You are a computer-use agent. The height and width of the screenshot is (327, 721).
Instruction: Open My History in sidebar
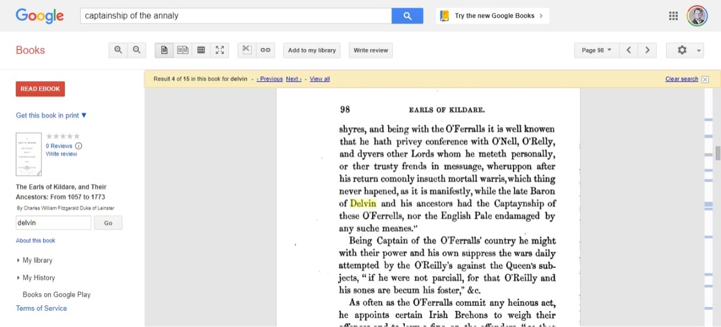coord(38,278)
